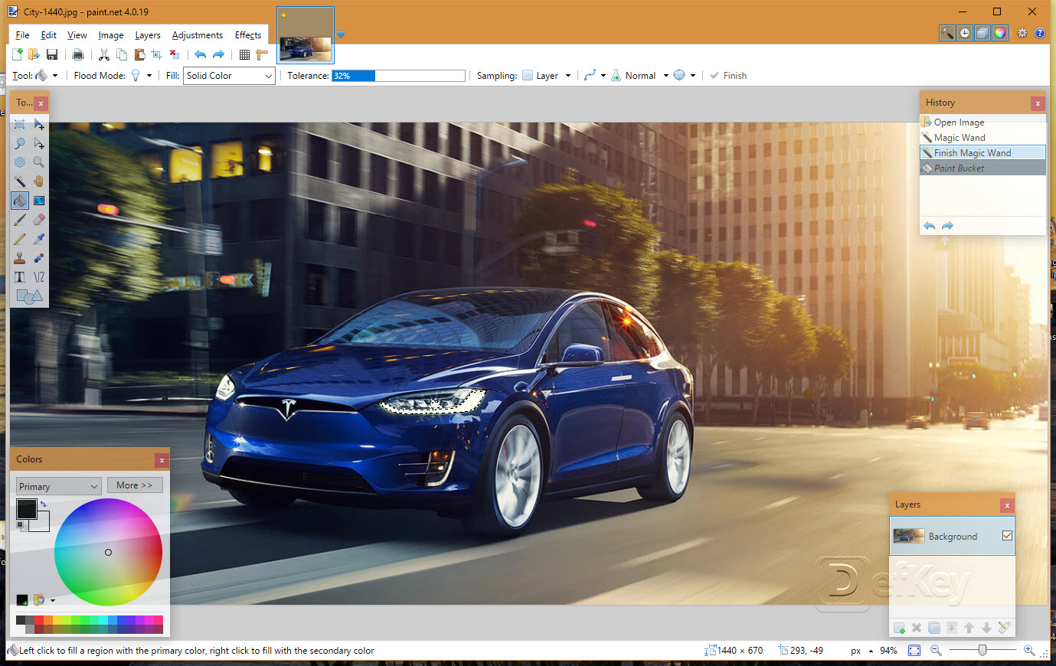Viewport: 1056px width, 666px height.
Task: Click the Finish button
Action: pos(727,75)
